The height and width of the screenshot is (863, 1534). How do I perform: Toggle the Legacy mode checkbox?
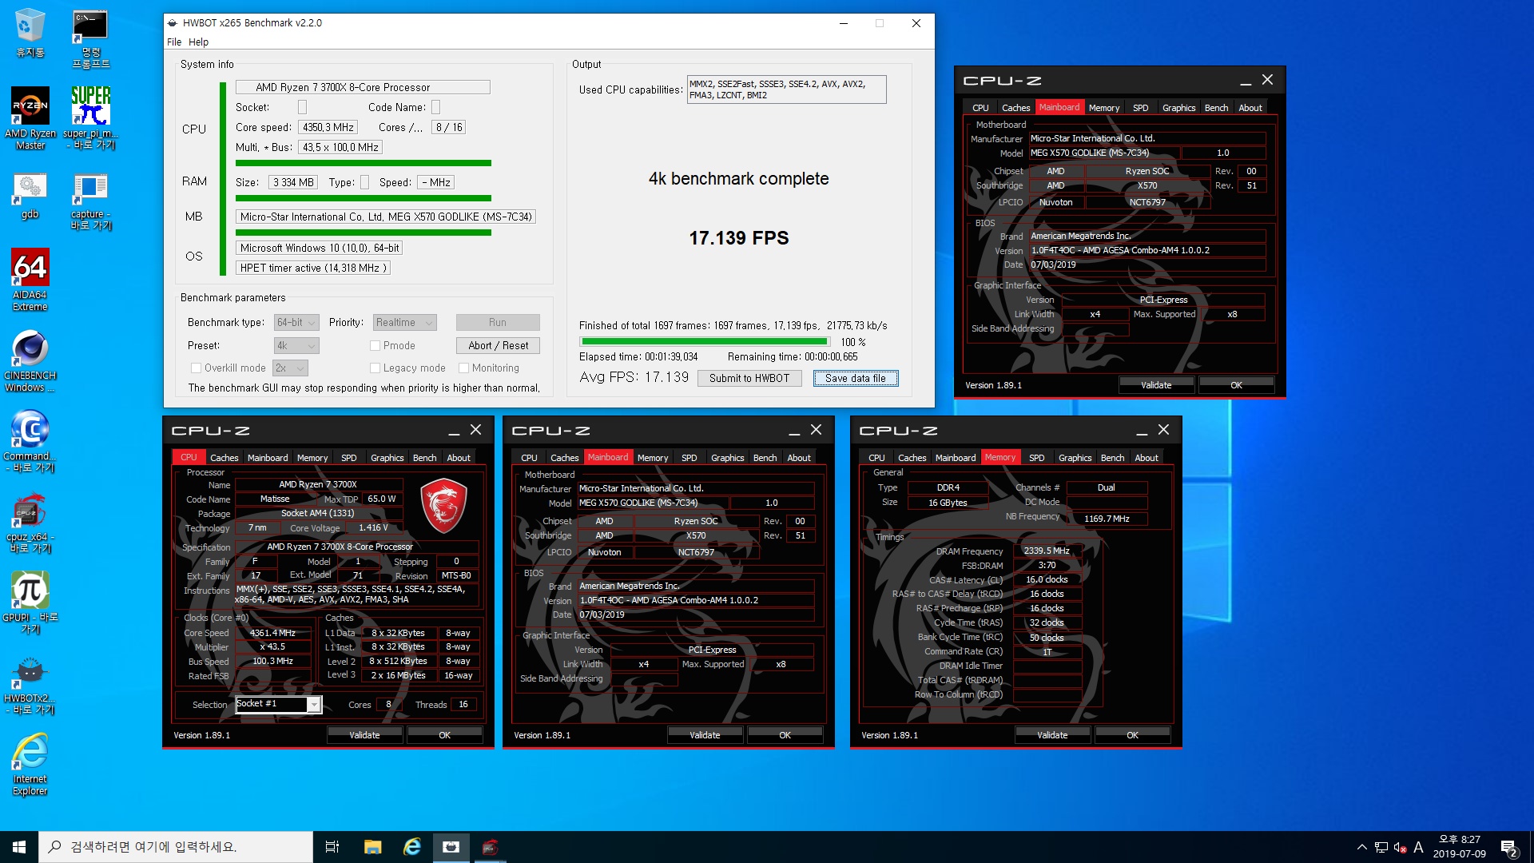[x=375, y=368]
